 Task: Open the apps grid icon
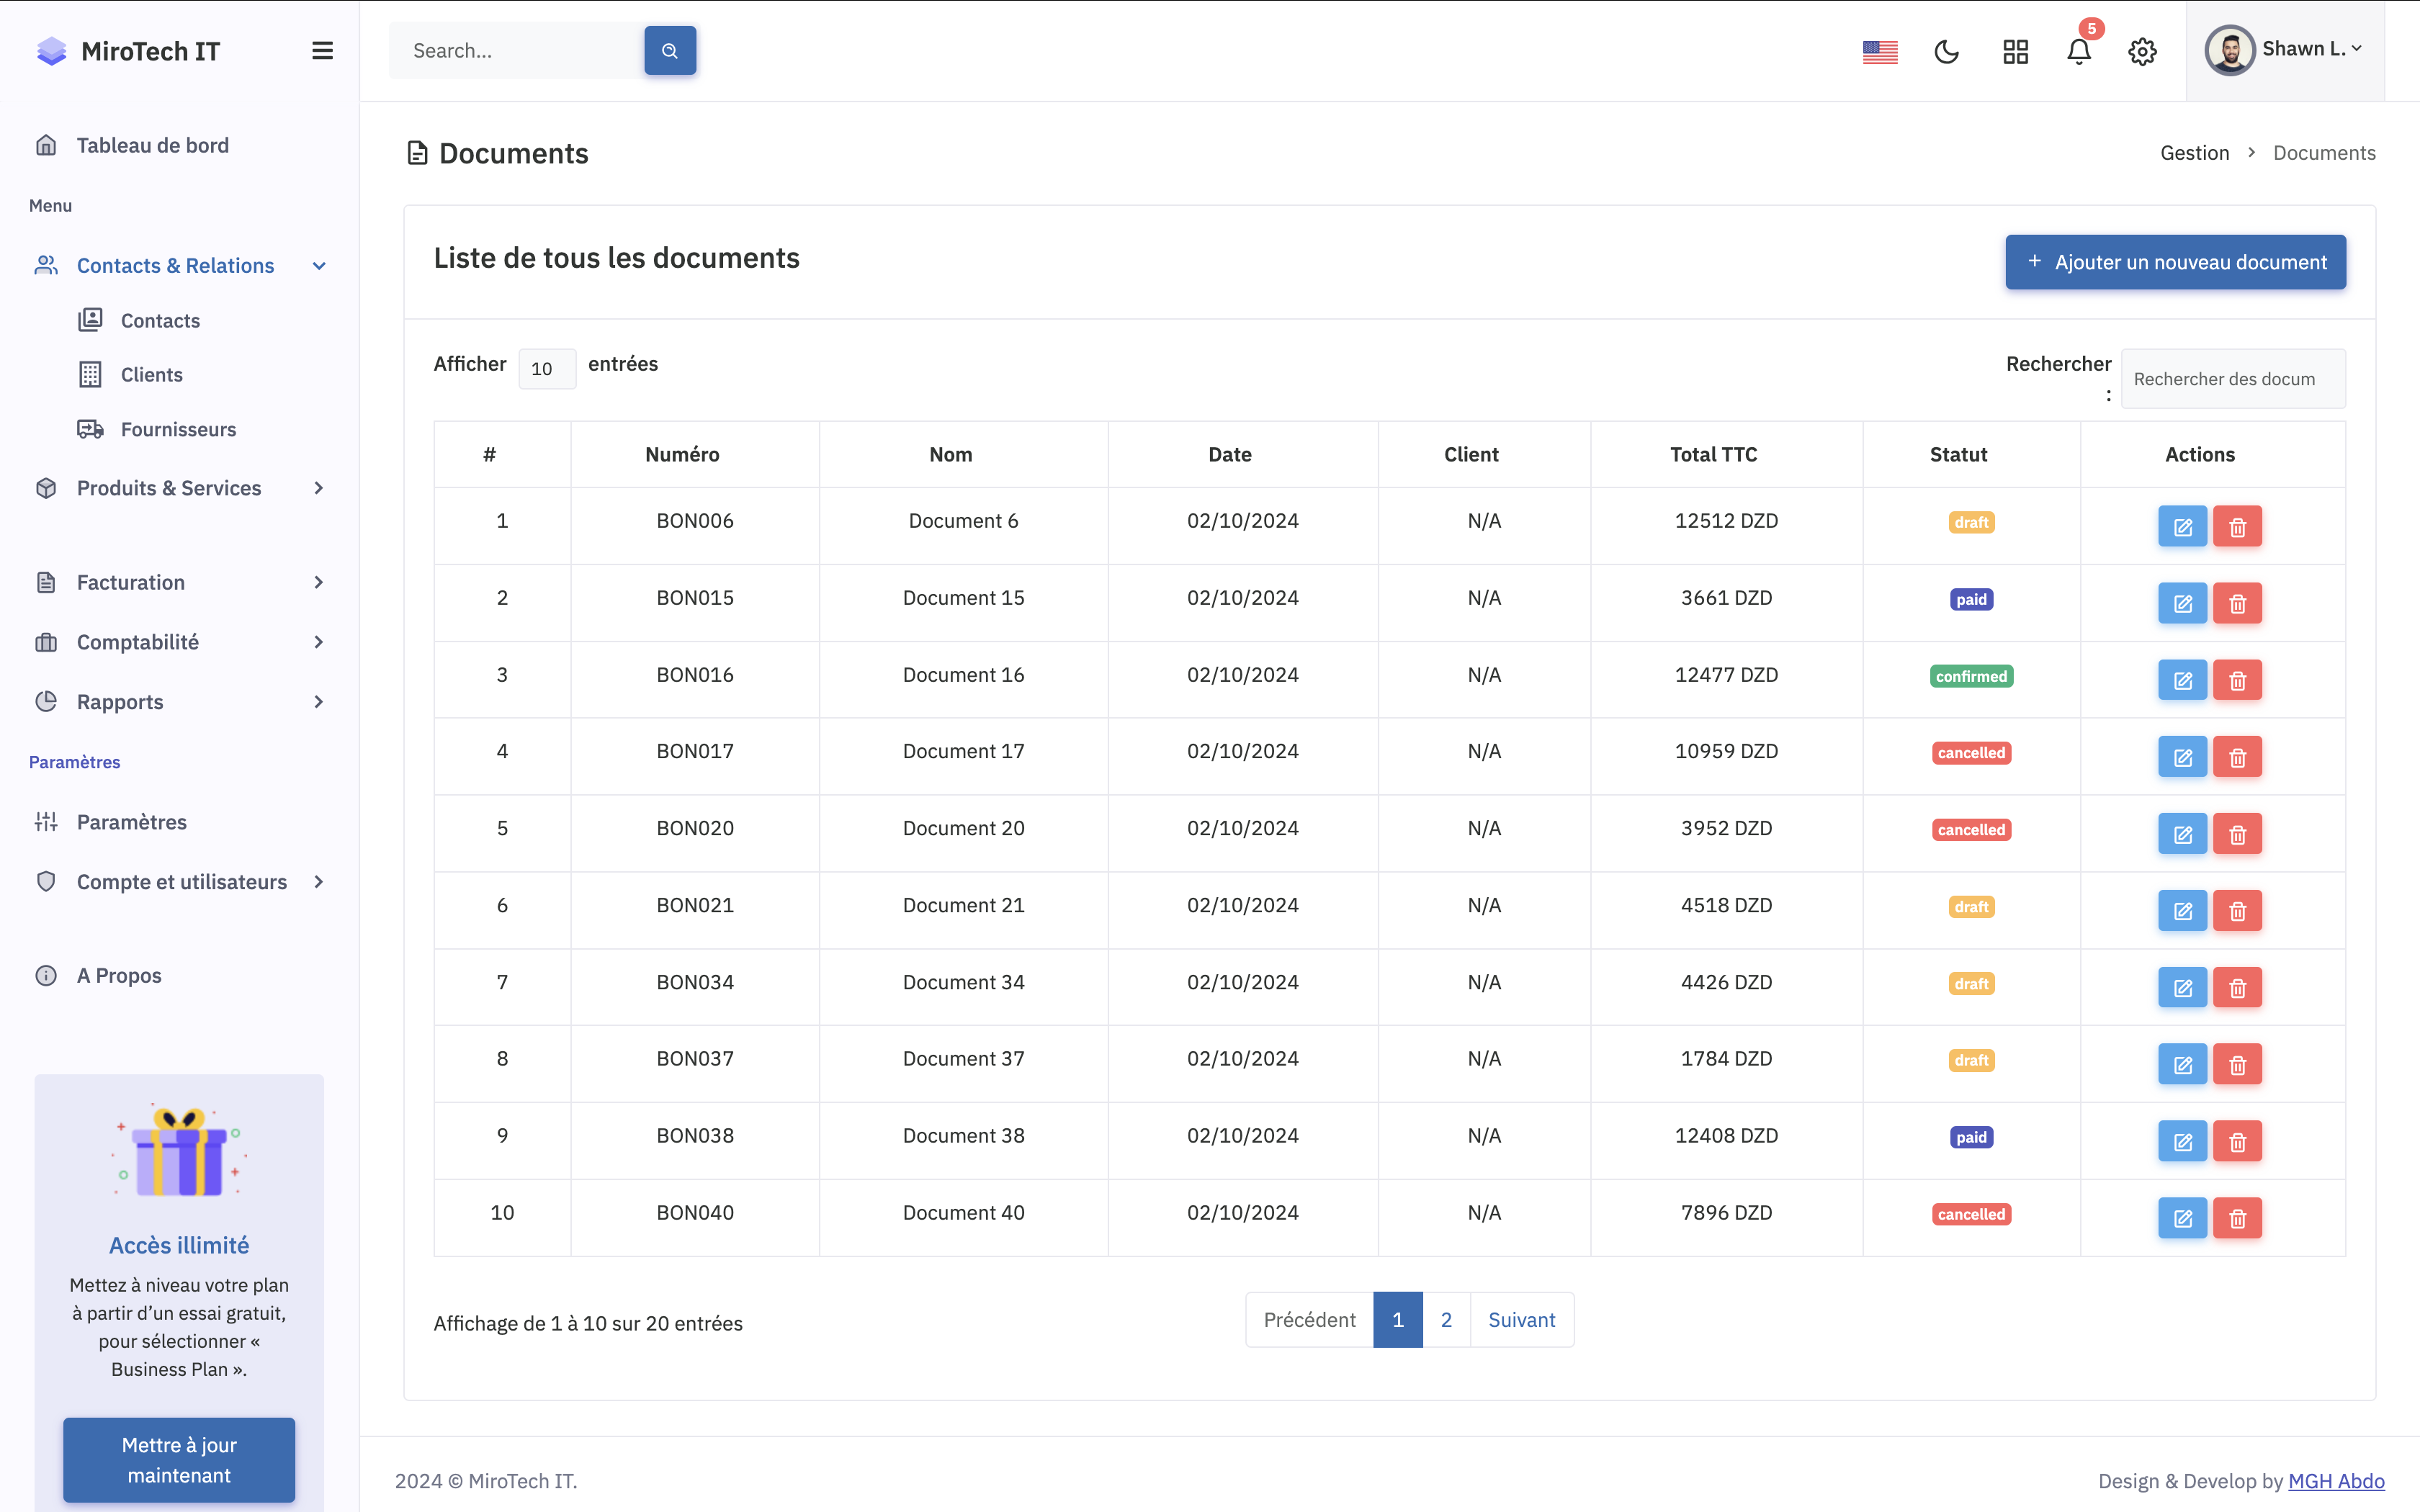coord(2015,51)
